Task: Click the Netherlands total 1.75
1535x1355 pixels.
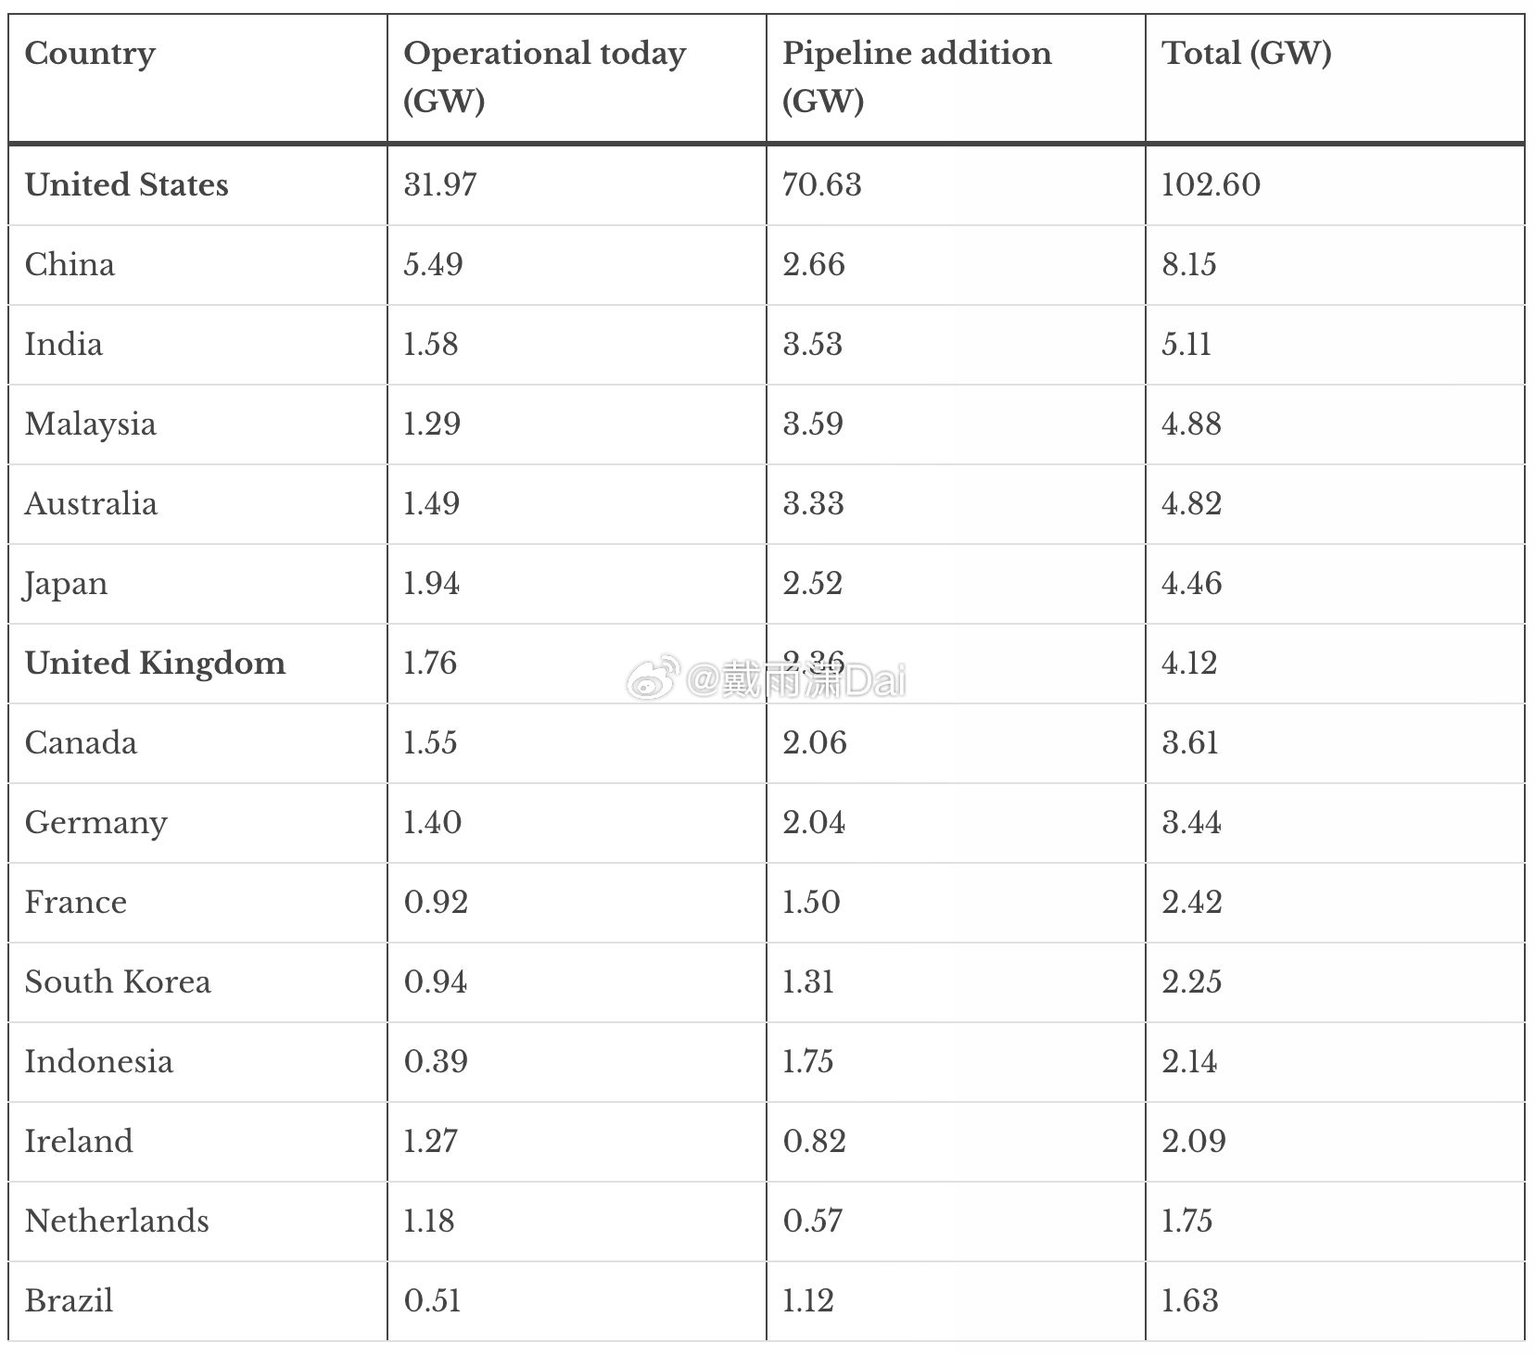Action: tap(1187, 1221)
